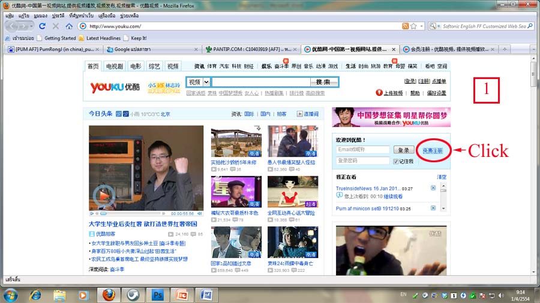Switch to Word on taskbar
540x303 pixels.
pyautogui.click(x=206, y=295)
